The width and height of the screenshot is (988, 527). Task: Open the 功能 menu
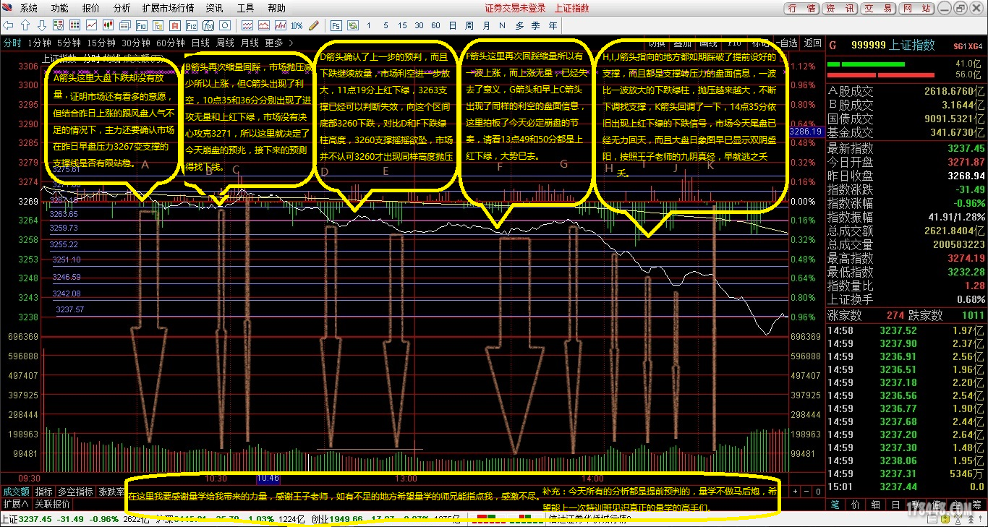[x=60, y=9]
